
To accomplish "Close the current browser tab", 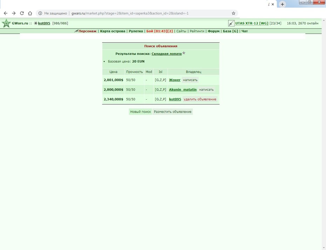I will (273, 4).
